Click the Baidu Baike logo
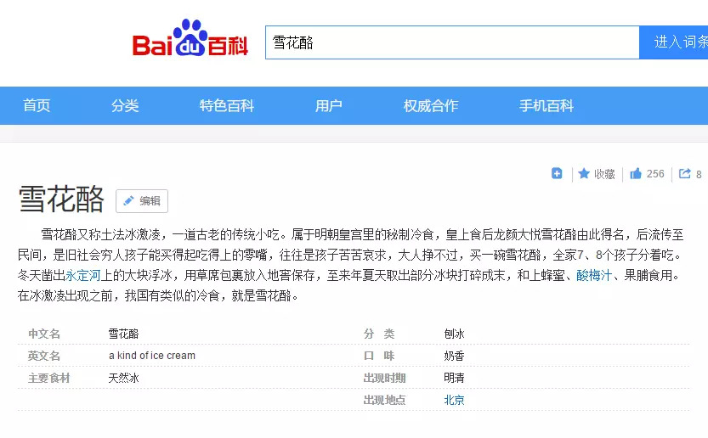 (x=190, y=40)
